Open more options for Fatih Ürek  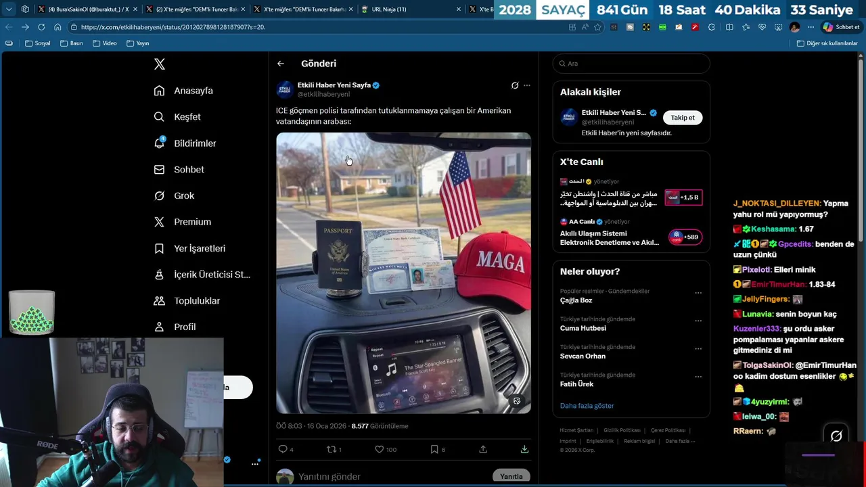[x=698, y=377]
